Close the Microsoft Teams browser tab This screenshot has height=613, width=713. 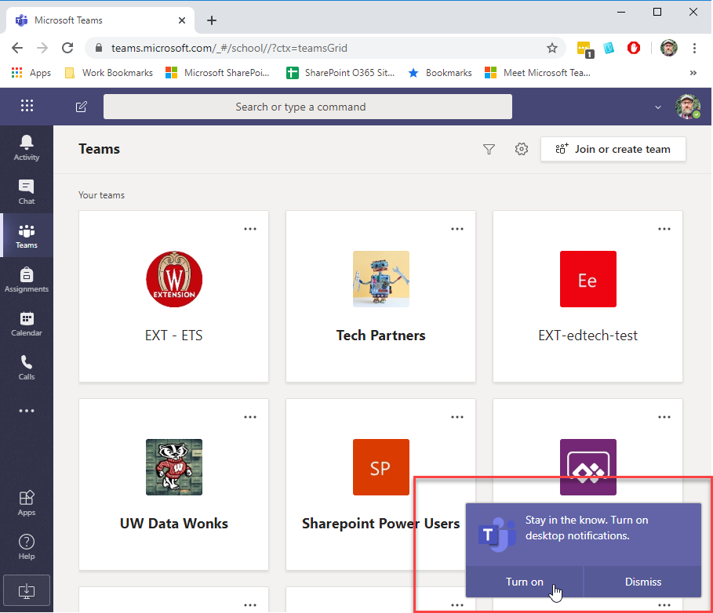(182, 20)
